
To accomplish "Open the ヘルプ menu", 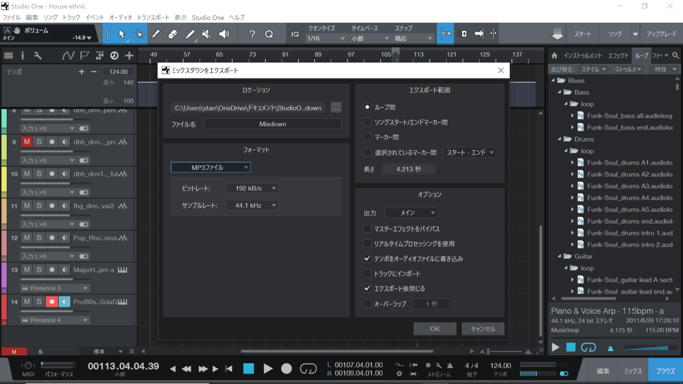I will tap(237, 18).
